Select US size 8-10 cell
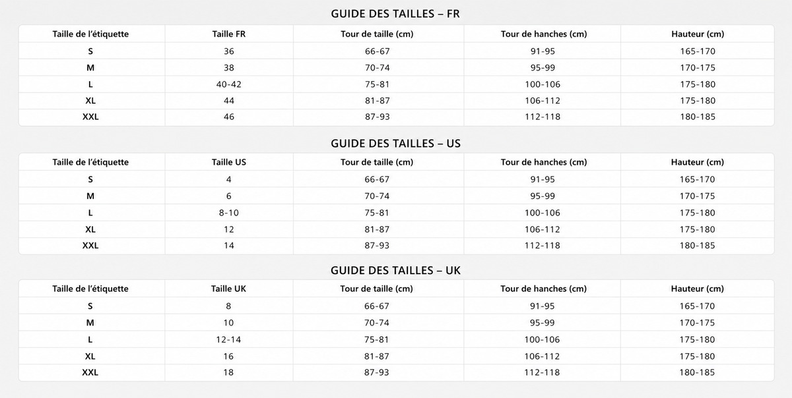The height and width of the screenshot is (398, 792). pyautogui.click(x=229, y=213)
